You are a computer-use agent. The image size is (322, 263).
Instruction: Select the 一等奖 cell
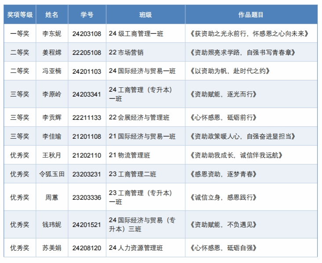click(x=20, y=33)
